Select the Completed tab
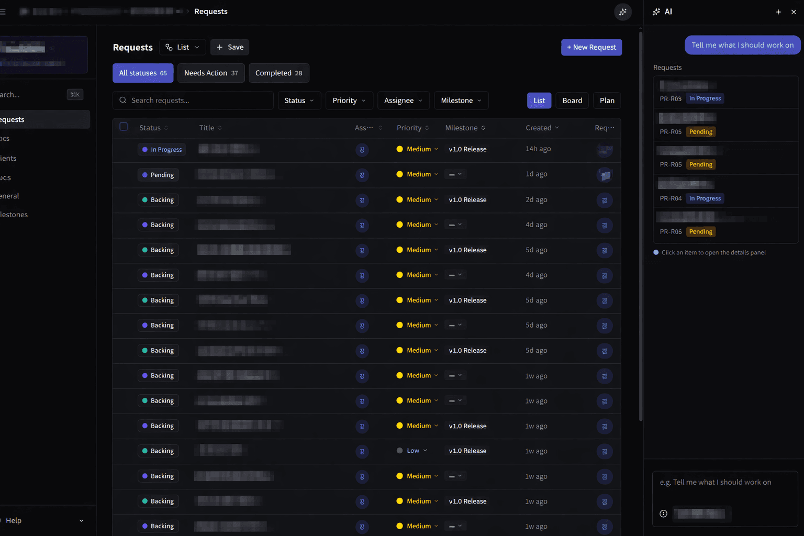 278,73
